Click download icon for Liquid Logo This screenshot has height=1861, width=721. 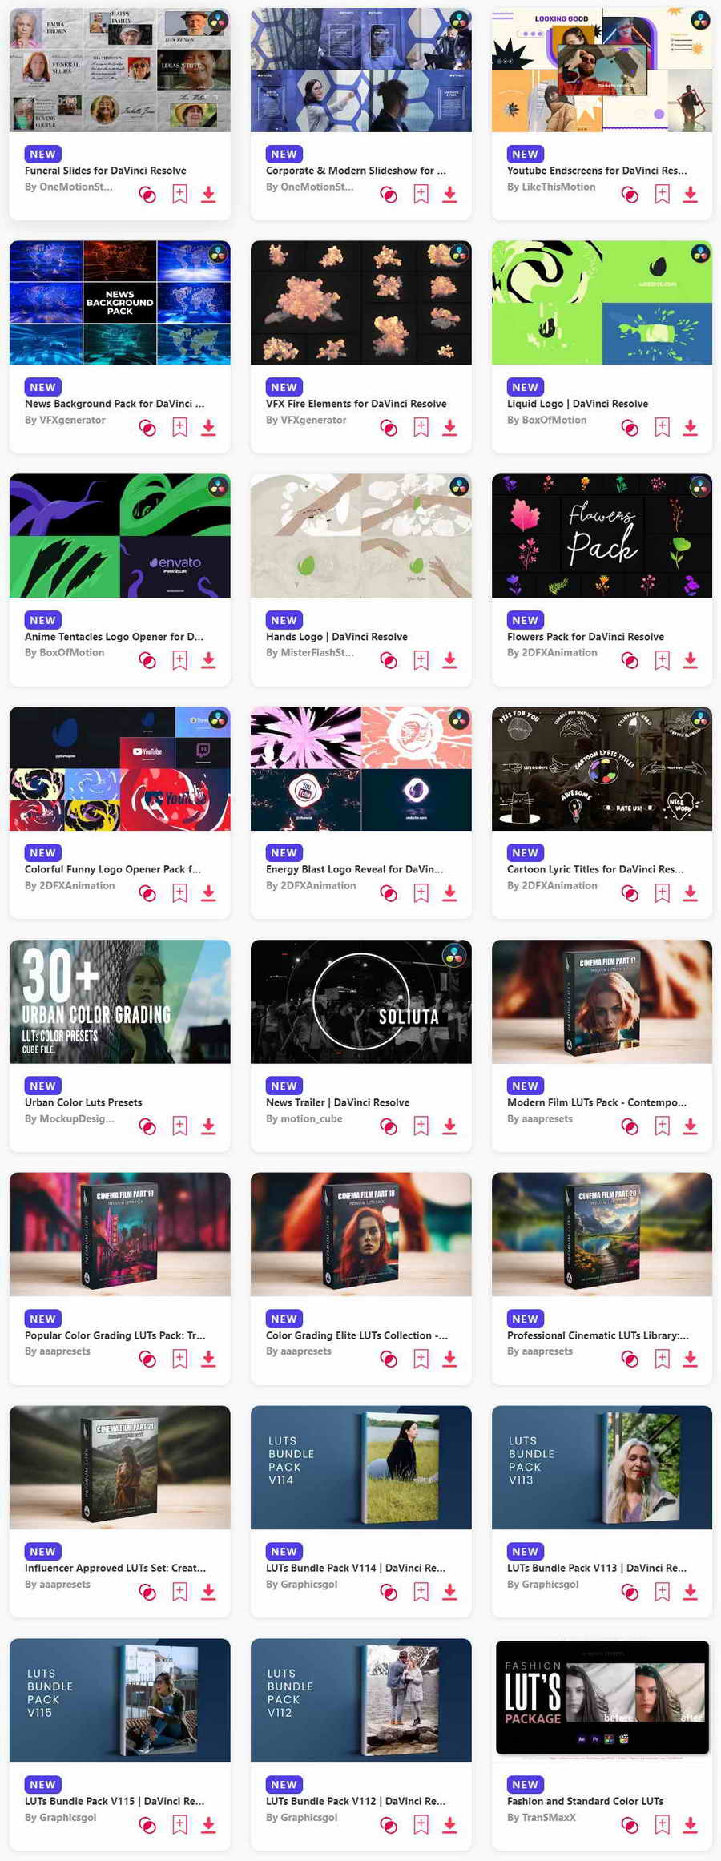coord(690,428)
